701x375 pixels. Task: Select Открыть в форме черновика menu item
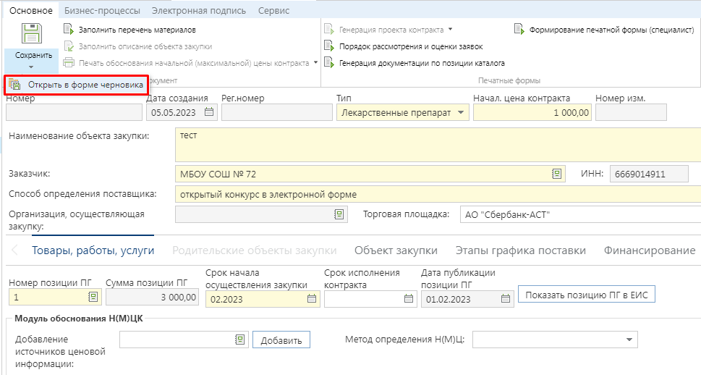pos(76,85)
